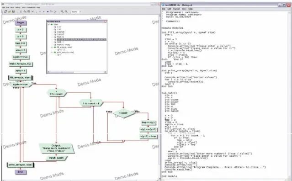Click the Open file toolbar icon
This screenshot has width=292, height=181.
(10, 11)
